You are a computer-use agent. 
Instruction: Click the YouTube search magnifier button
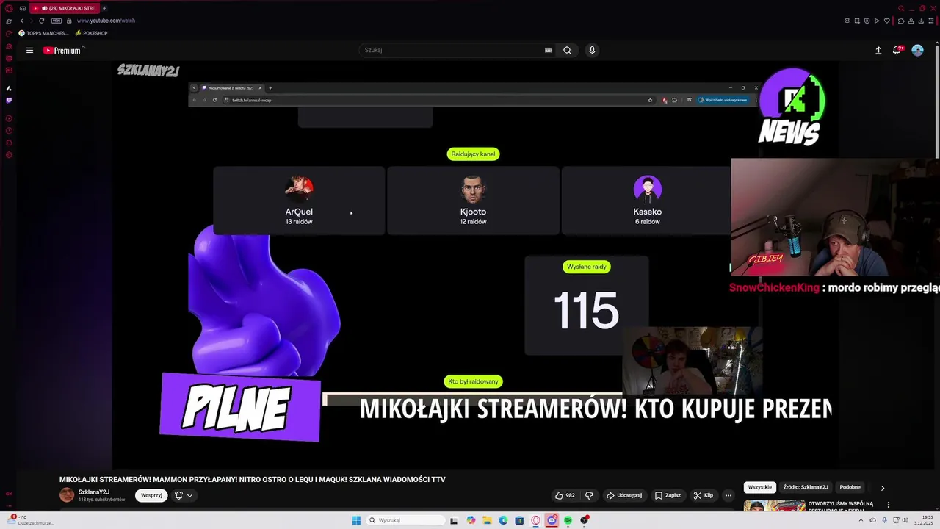pyautogui.click(x=567, y=51)
